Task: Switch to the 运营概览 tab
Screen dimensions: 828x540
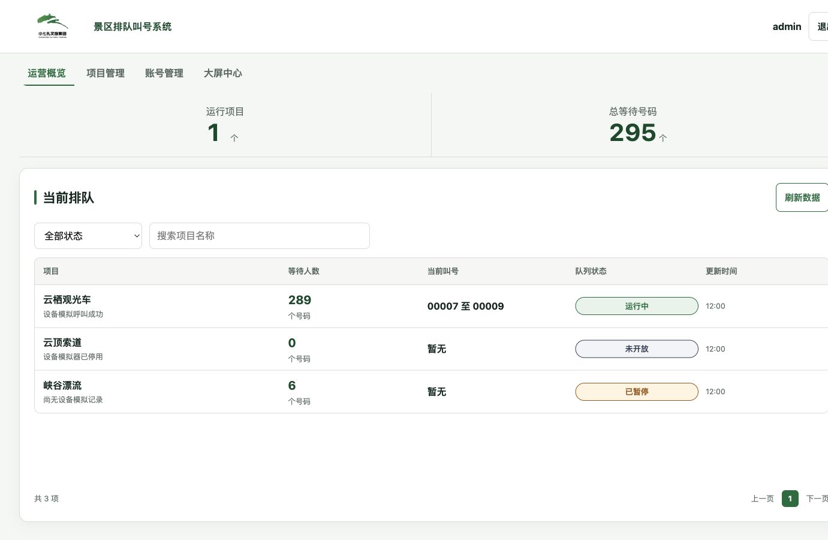Action: point(47,73)
